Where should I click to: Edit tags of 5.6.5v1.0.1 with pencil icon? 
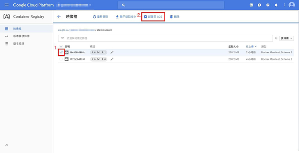click(112, 52)
